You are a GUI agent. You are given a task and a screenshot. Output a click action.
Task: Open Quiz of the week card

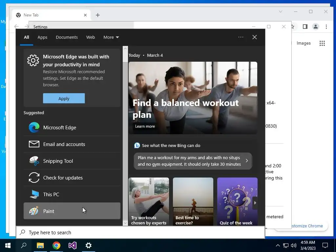pyautogui.click(x=237, y=201)
